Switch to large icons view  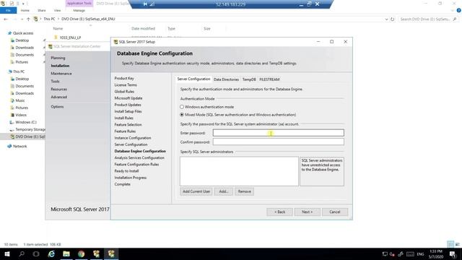tap(457, 244)
